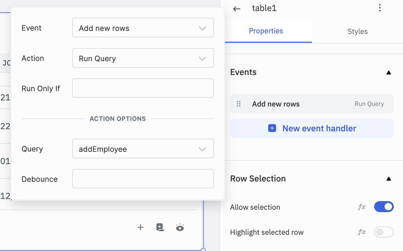The height and width of the screenshot is (251, 403).
Task: Collapse the Events section
Action: pyautogui.click(x=389, y=73)
